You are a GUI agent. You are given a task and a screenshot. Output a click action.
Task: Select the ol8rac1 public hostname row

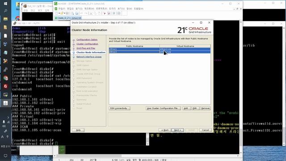134,49
